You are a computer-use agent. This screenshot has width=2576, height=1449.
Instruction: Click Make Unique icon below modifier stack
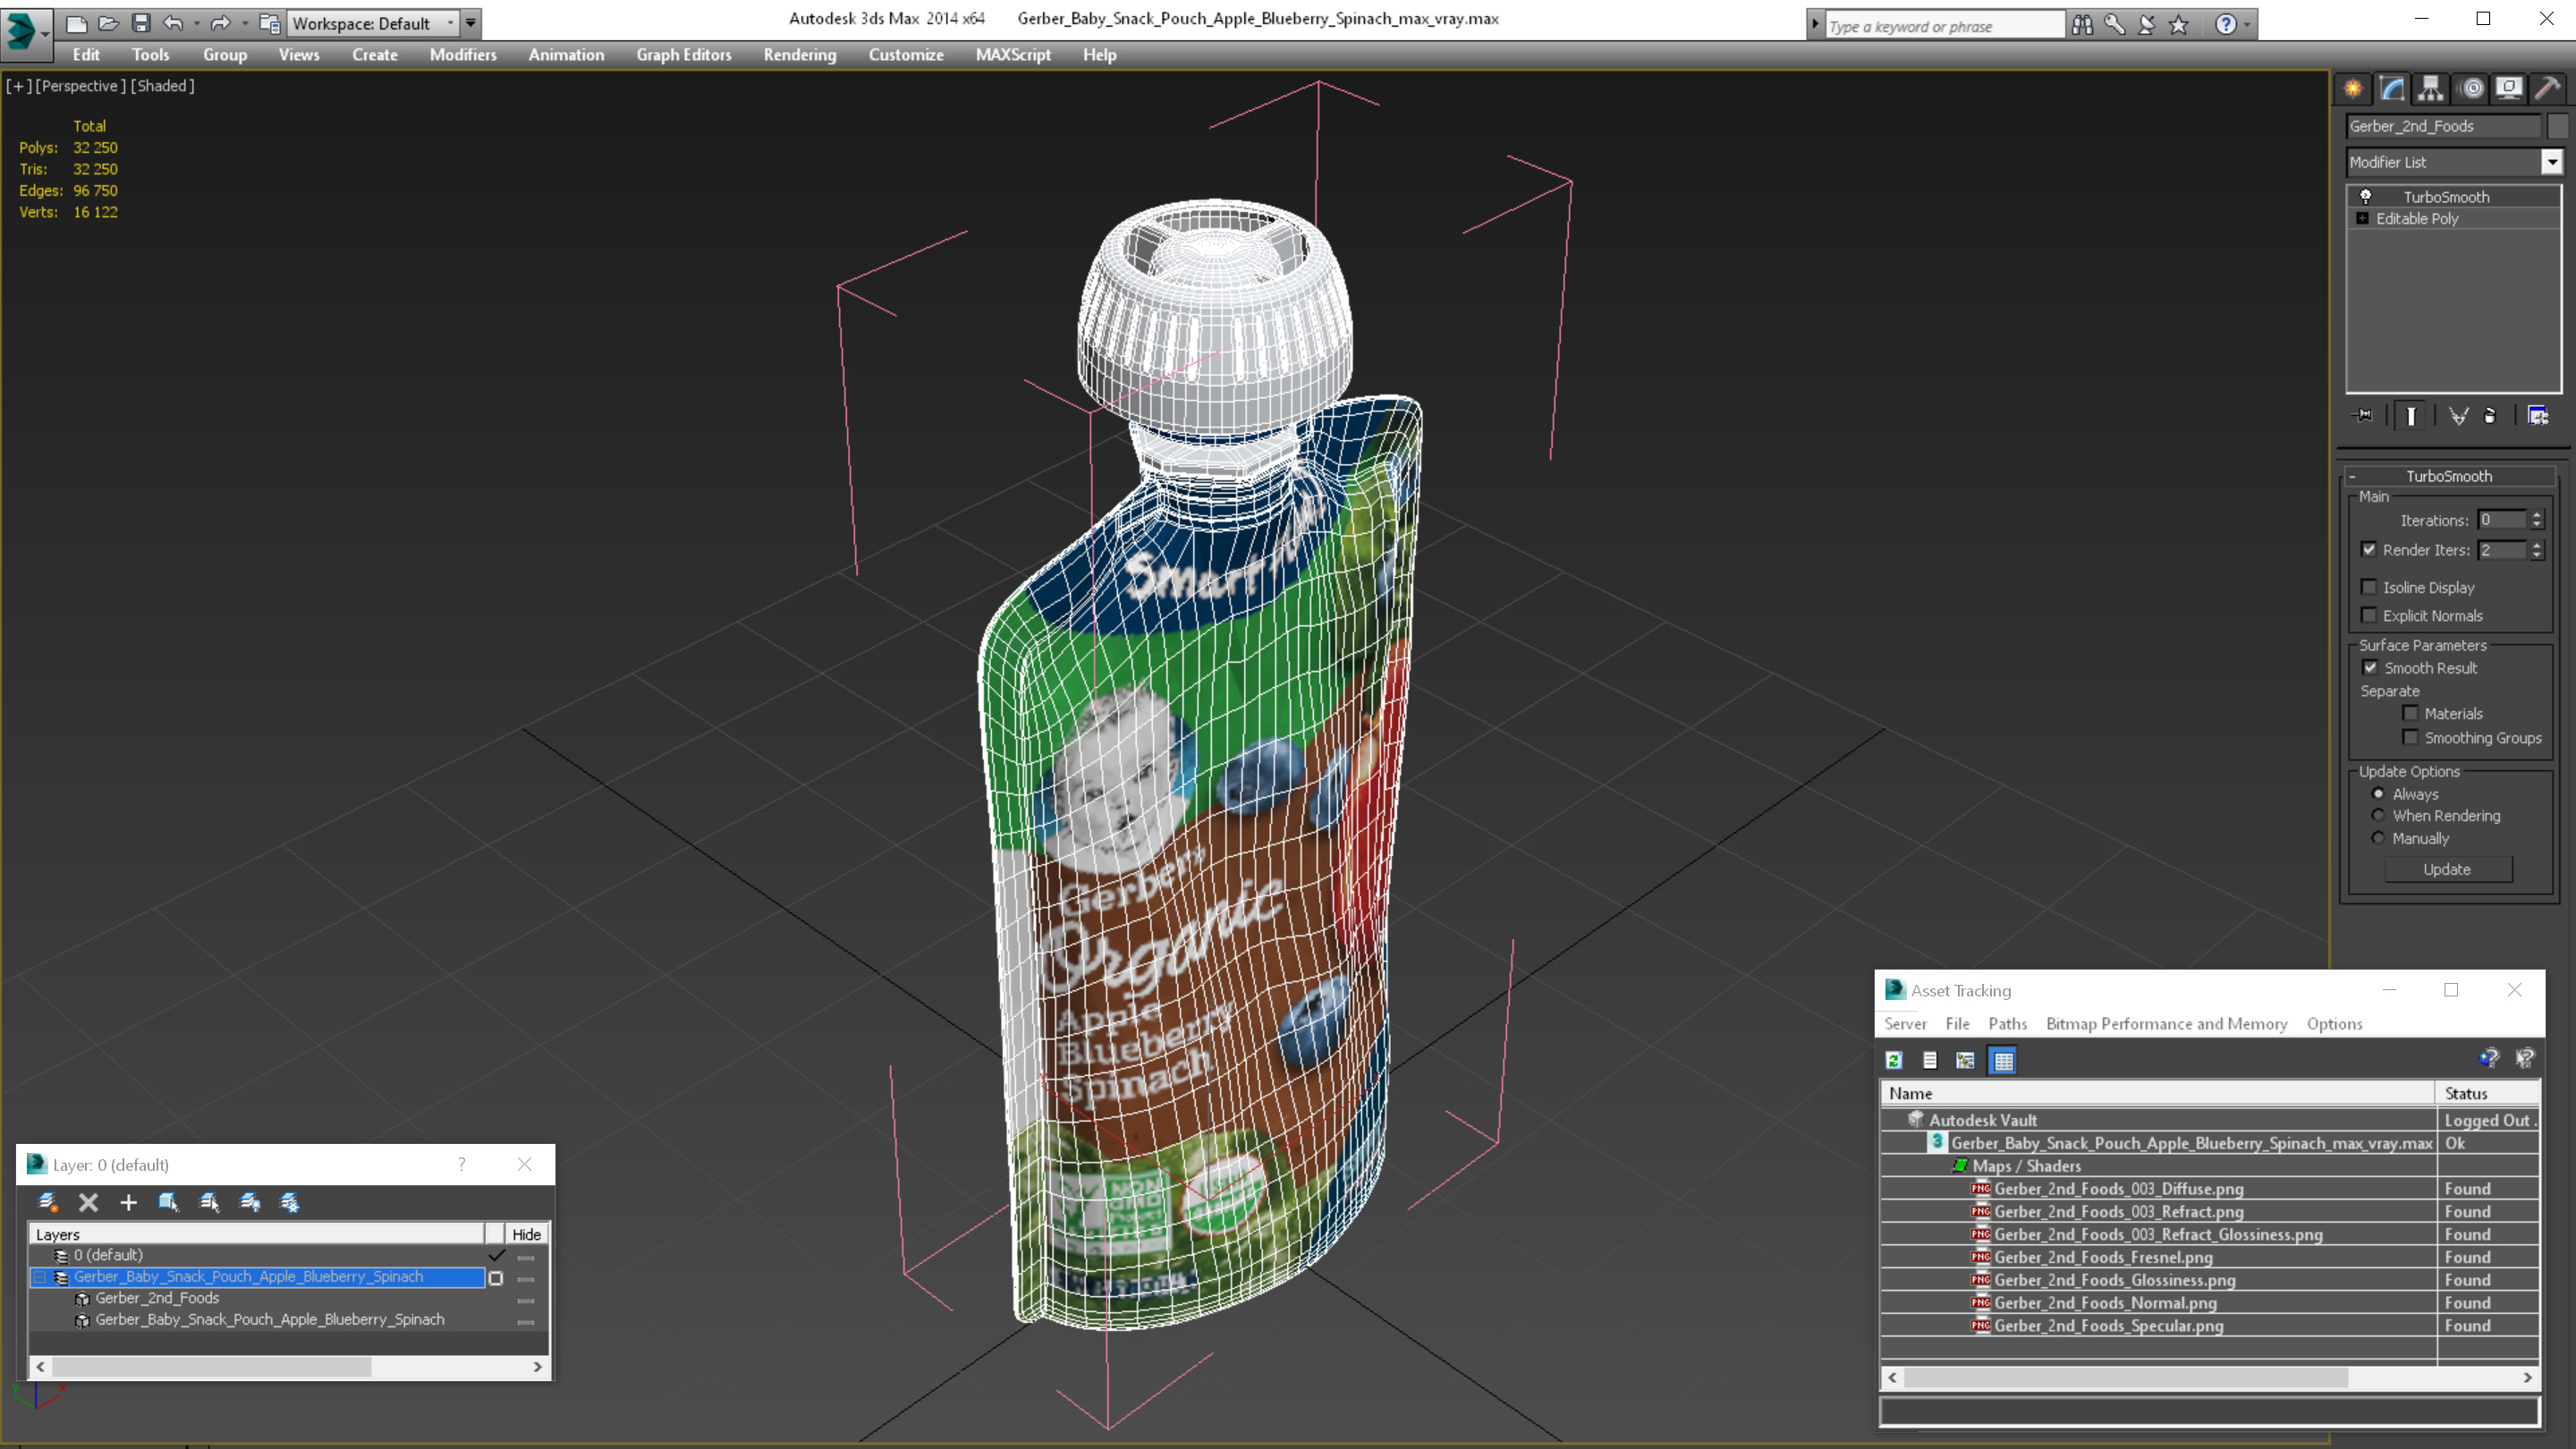click(2458, 416)
